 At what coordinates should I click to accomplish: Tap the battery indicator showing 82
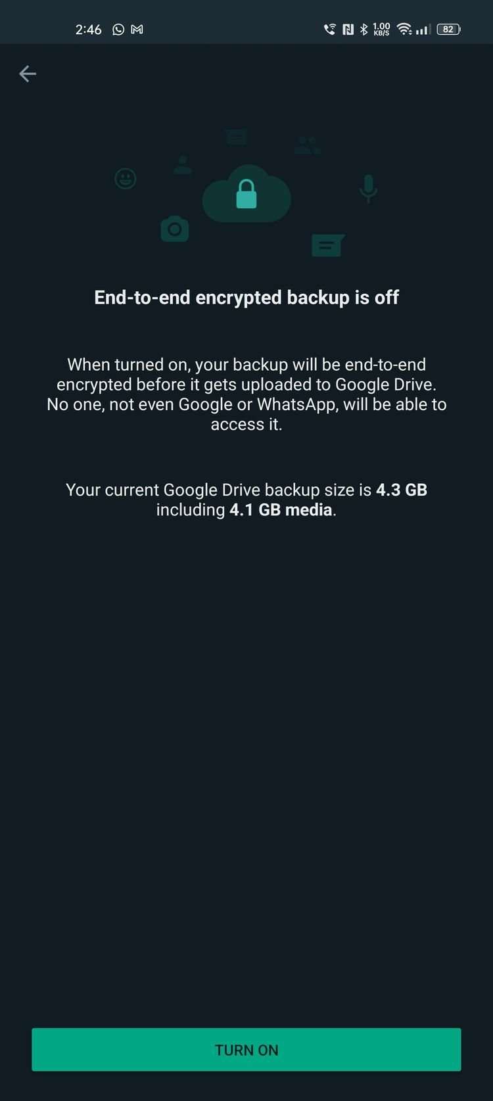[449, 29]
